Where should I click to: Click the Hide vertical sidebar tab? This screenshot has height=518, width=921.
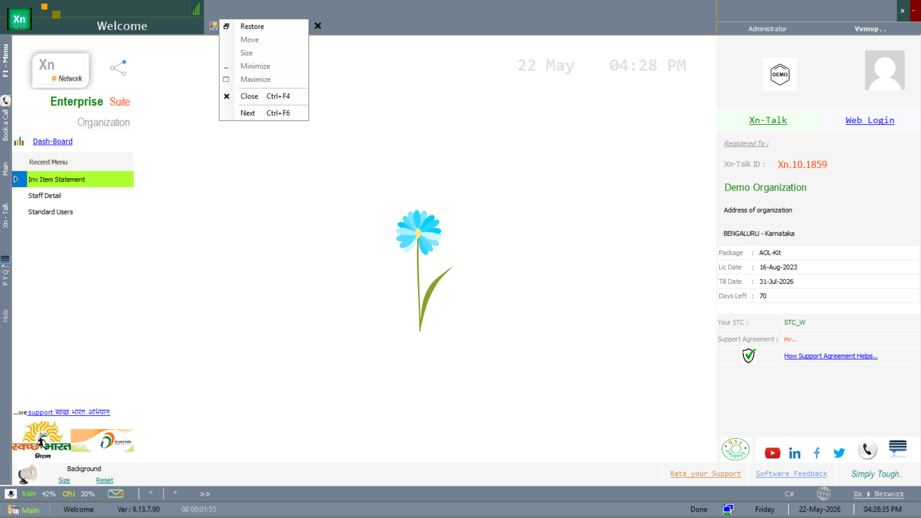(x=5, y=315)
